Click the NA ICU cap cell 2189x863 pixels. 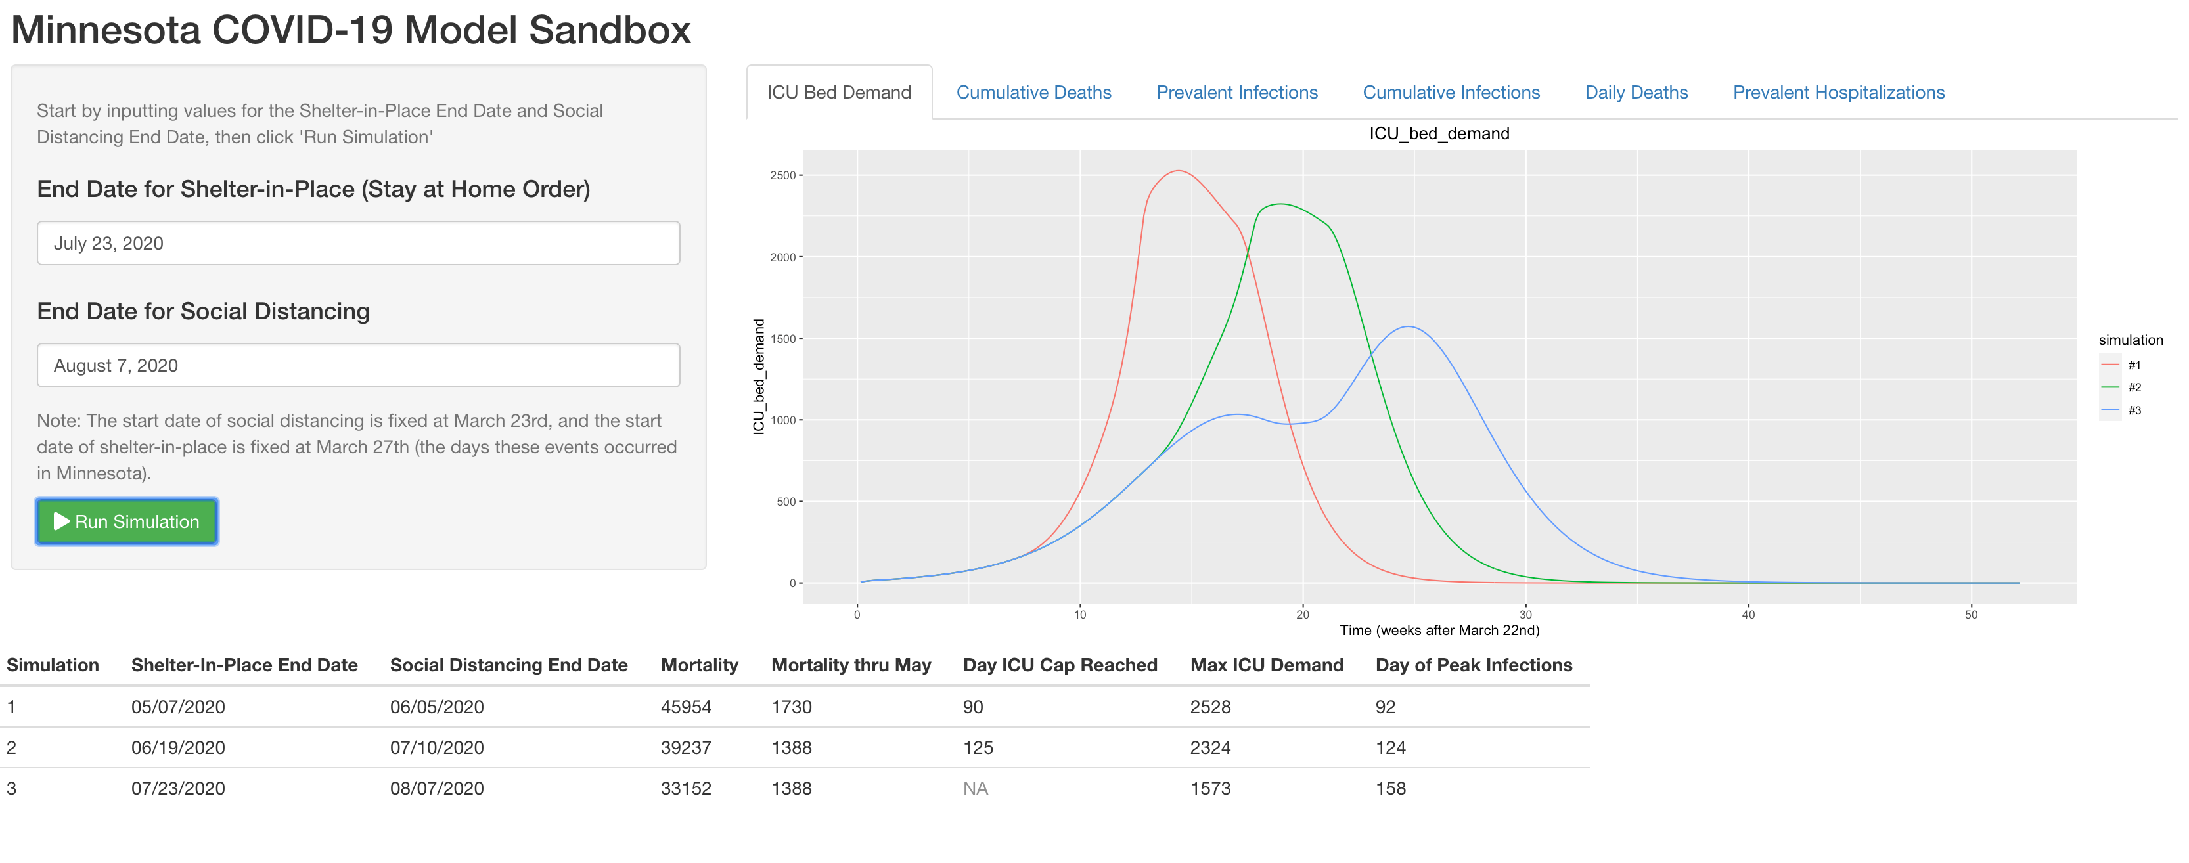click(976, 788)
